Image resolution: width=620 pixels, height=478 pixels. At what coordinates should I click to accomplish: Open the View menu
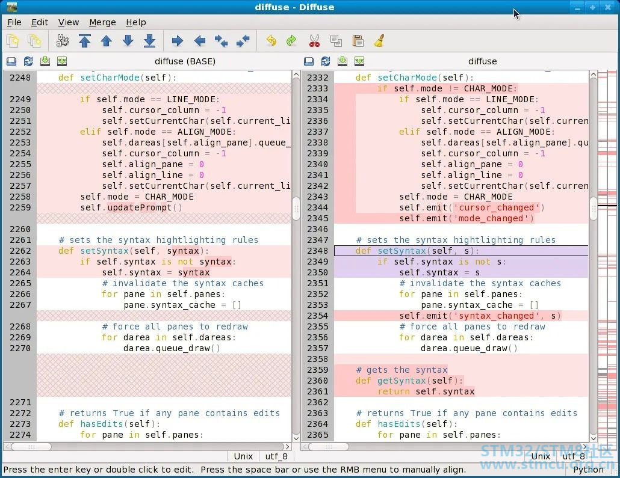[x=69, y=22]
